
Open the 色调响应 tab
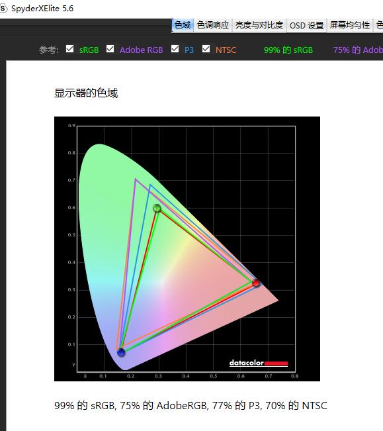(213, 25)
